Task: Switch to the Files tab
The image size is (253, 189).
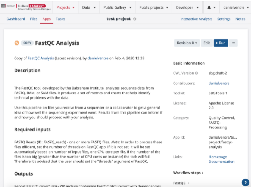Action: 34,19
